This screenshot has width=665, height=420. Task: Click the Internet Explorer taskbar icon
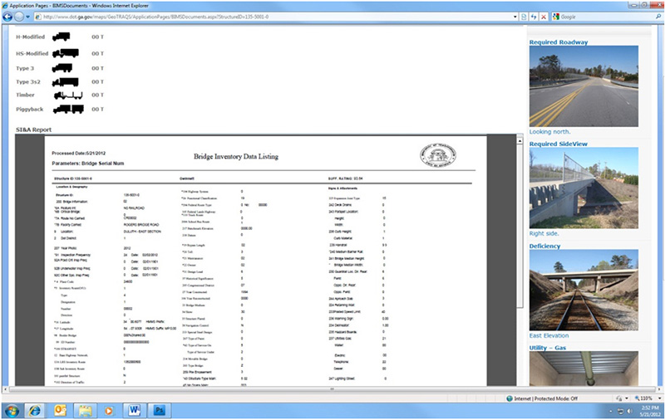[35, 411]
